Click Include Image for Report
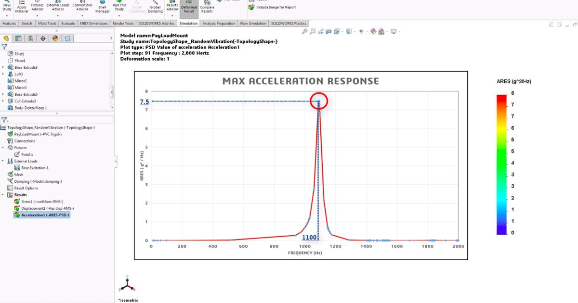This screenshot has width=578, height=303. 273,7
